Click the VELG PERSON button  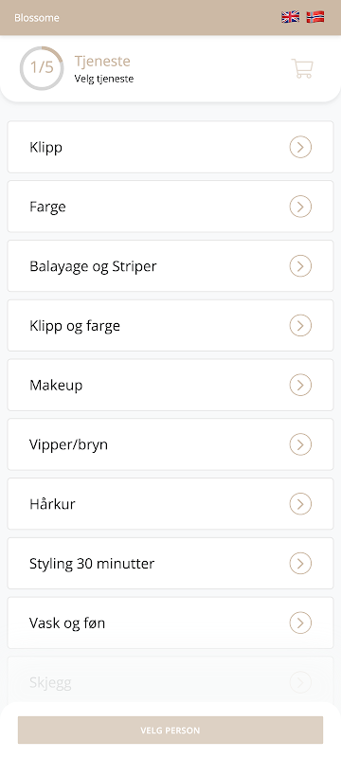[x=170, y=730]
